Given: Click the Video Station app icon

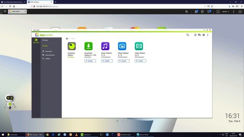Looking at the screenshot, I should tap(139, 46).
